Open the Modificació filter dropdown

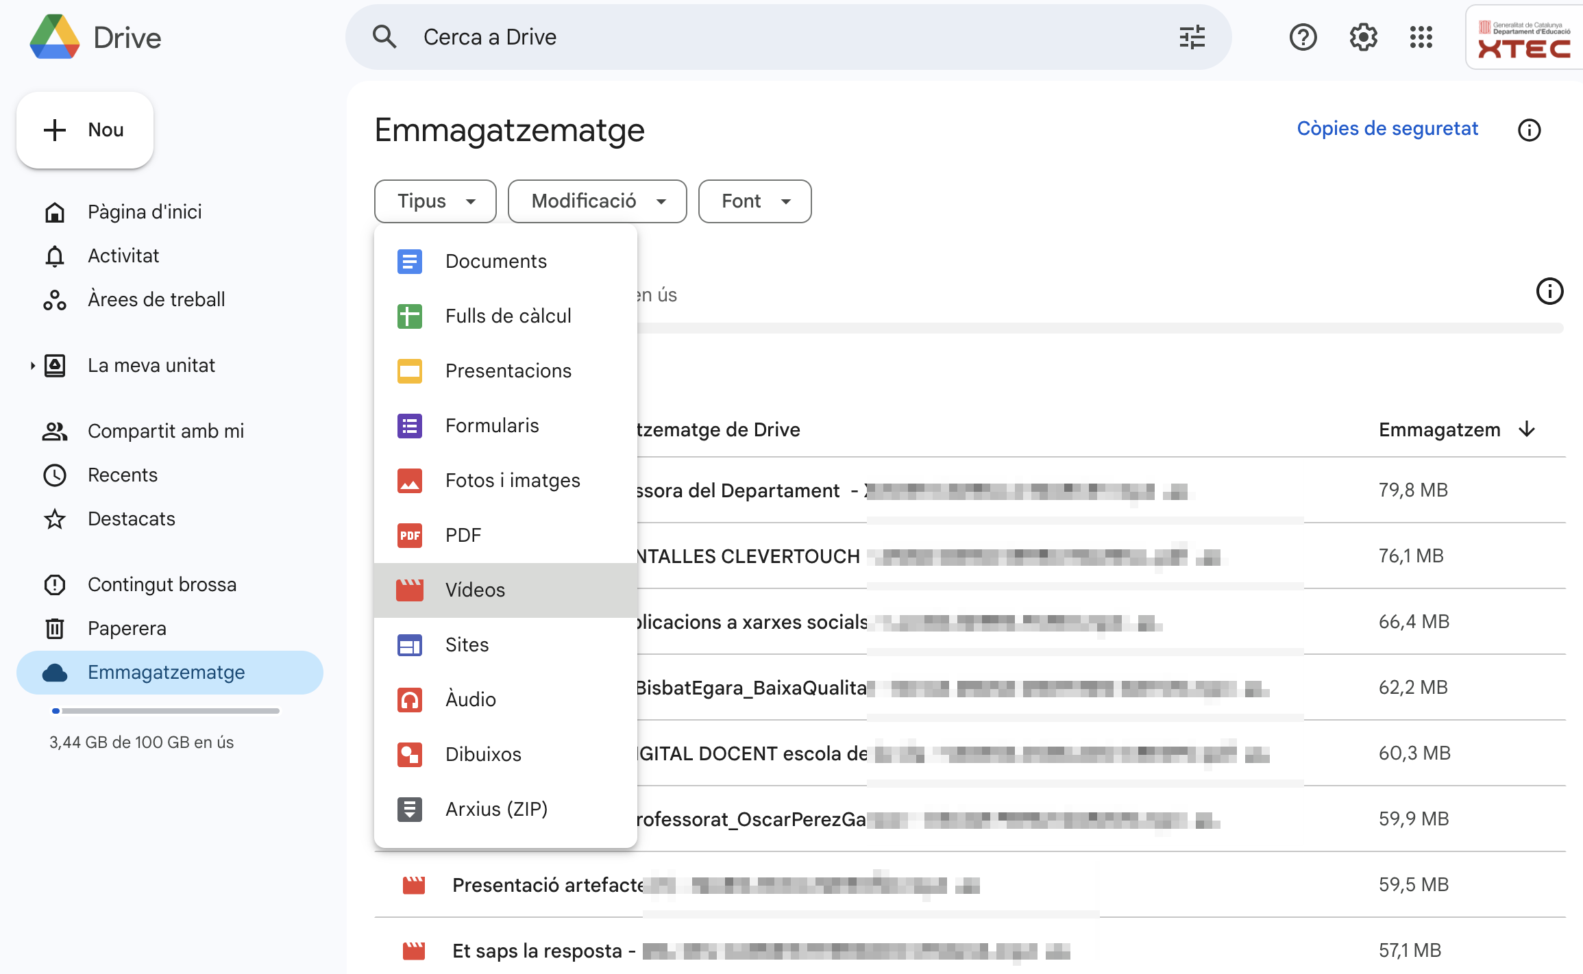pyautogui.click(x=597, y=201)
